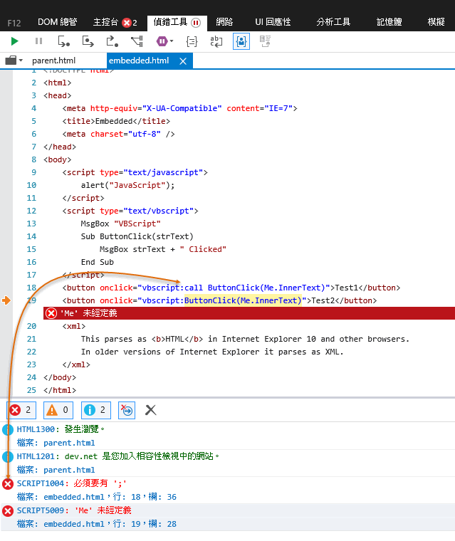Select the parent.html file tab
The width and height of the screenshot is (455, 541).
(54, 61)
